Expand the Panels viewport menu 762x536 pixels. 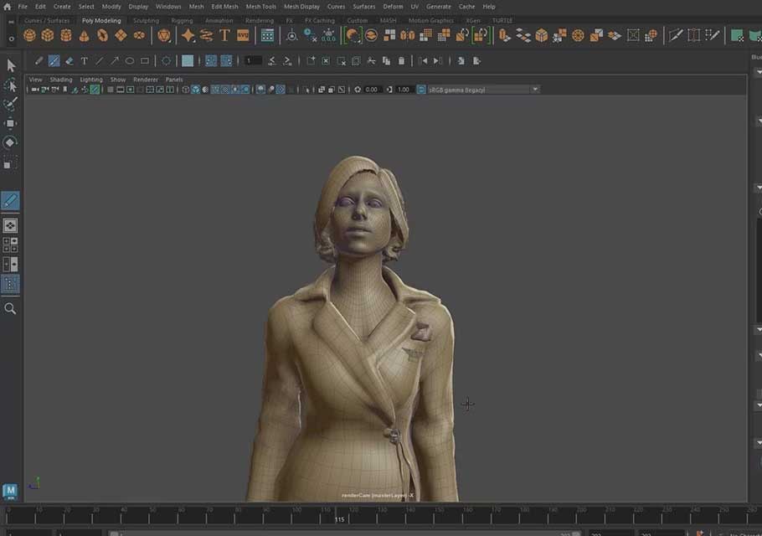pos(174,80)
